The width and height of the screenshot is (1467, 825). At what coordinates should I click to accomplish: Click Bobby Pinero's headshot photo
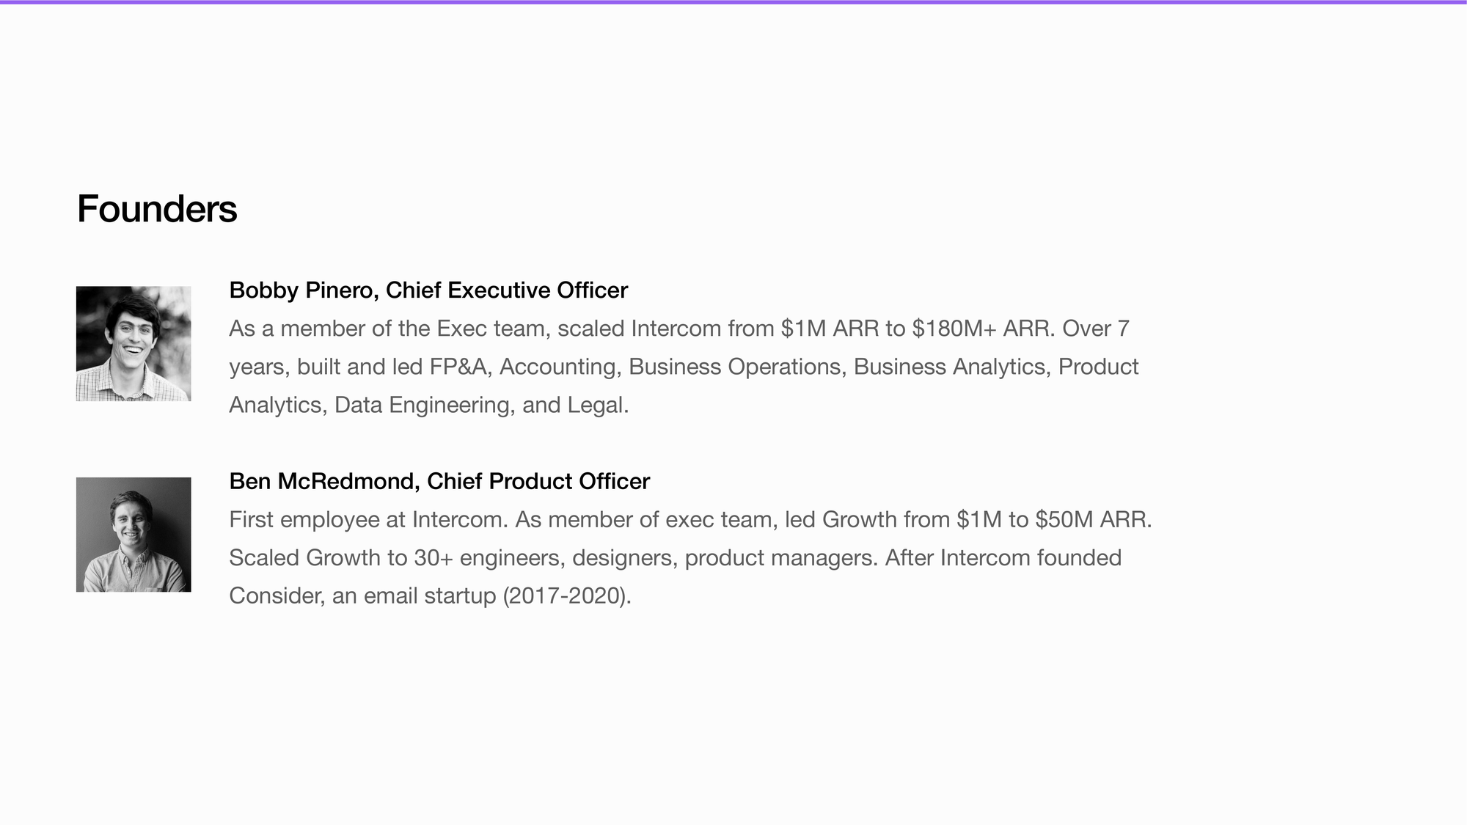tap(133, 343)
